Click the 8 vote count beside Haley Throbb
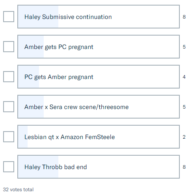 tap(184, 167)
